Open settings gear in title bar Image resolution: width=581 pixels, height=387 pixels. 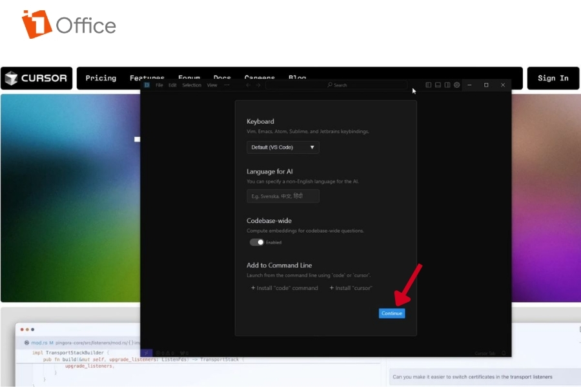(x=457, y=84)
